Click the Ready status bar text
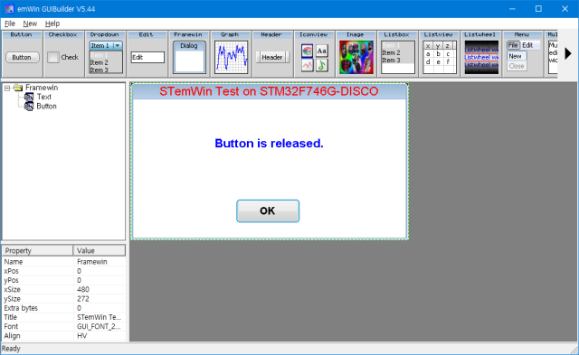 coord(11,349)
